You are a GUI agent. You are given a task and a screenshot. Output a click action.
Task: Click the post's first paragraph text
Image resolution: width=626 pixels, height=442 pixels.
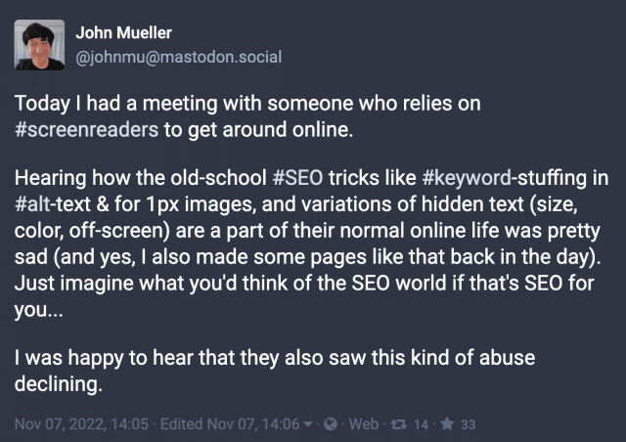(x=245, y=116)
